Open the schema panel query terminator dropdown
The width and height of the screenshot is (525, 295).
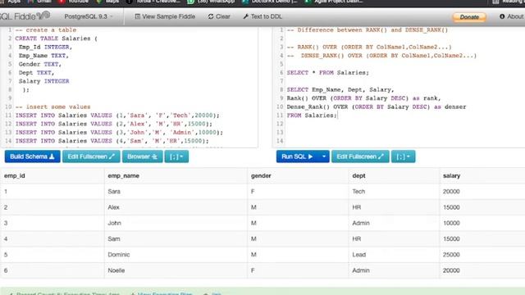(x=176, y=157)
